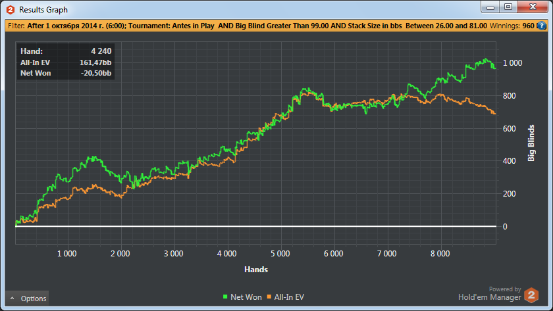This screenshot has height=311, width=553.
Task: Click the Hands x-axis title
Action: click(x=255, y=270)
